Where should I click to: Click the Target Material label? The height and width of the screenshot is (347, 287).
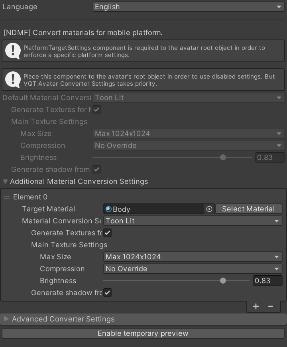tap(48, 209)
